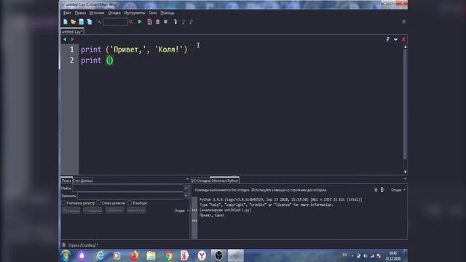Open the 'Файл' menu
This screenshot has width=466, height=262.
(x=67, y=13)
